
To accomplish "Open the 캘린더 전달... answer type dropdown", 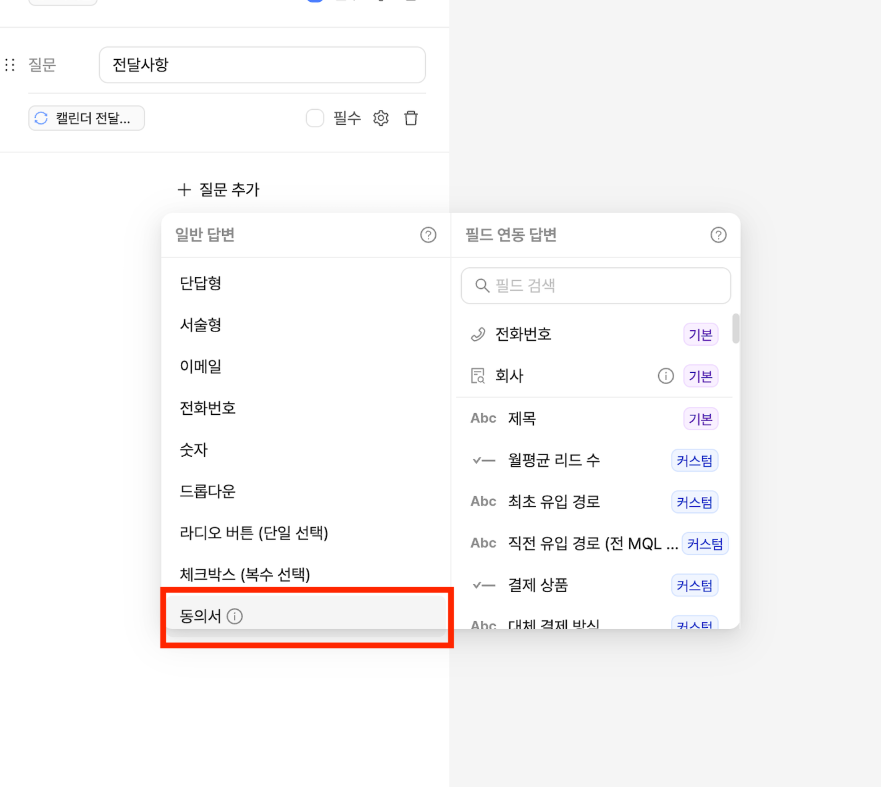I will [x=87, y=118].
